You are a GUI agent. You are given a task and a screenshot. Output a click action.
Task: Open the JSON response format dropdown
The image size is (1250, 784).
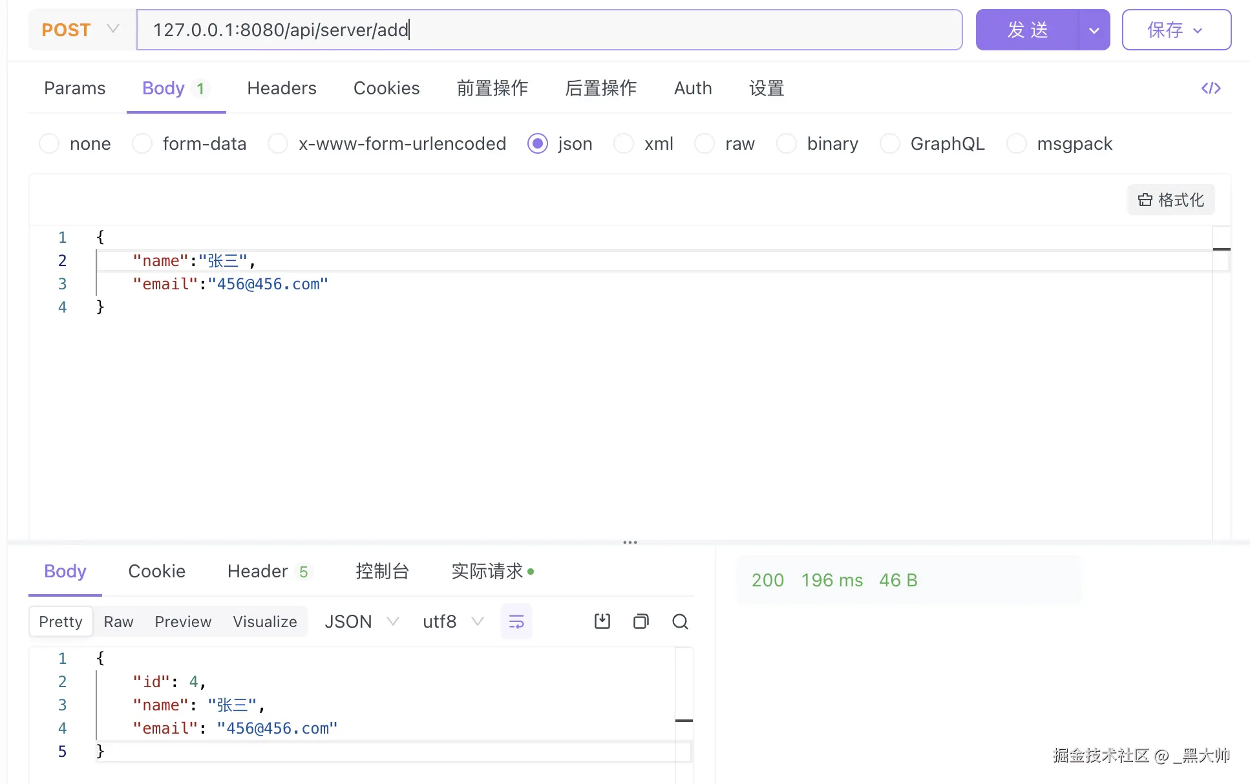tap(361, 621)
